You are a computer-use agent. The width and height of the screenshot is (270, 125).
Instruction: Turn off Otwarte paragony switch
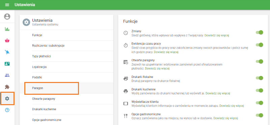tap(260, 61)
